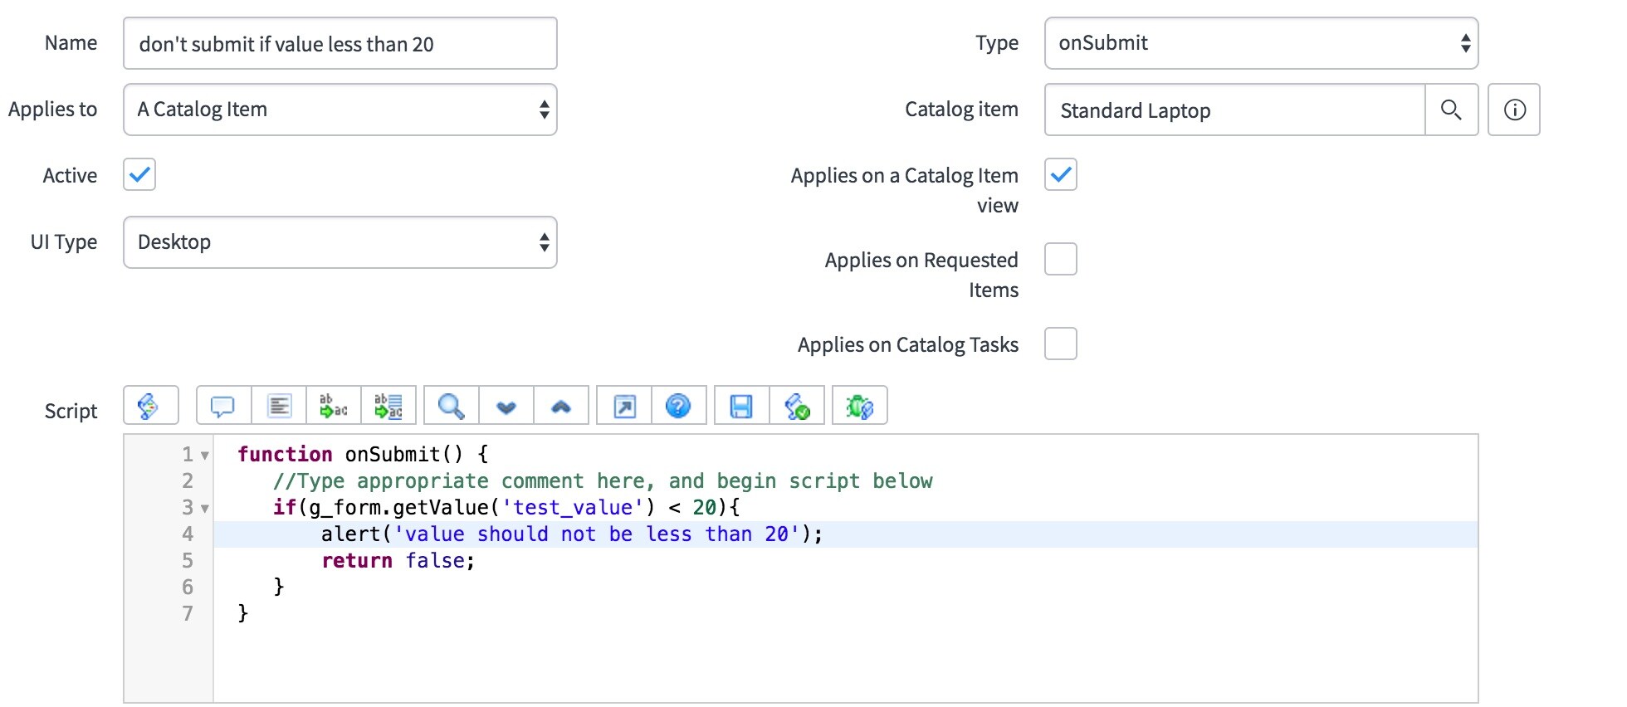1627x707 pixels.
Task: Click line number 5 in the gutter
Action: 188,560
